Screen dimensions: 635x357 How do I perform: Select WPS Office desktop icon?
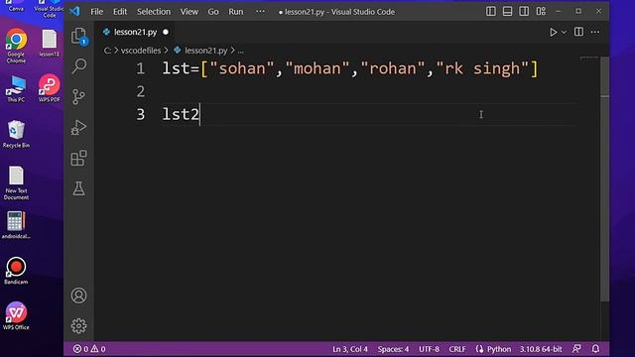16,316
